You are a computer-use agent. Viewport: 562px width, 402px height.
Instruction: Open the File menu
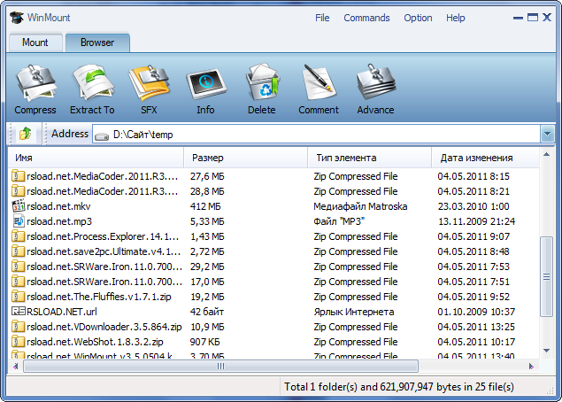(x=322, y=18)
